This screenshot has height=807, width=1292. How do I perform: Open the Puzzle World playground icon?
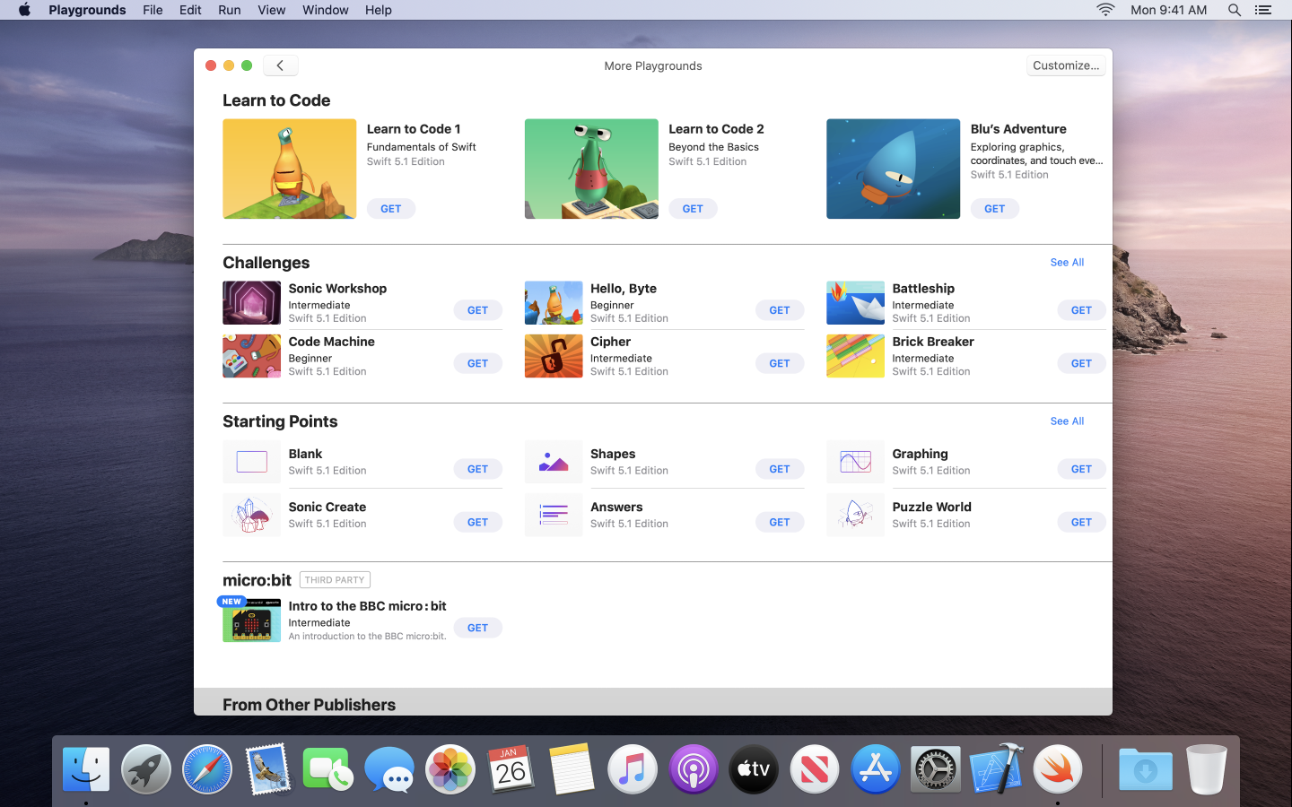(x=855, y=515)
